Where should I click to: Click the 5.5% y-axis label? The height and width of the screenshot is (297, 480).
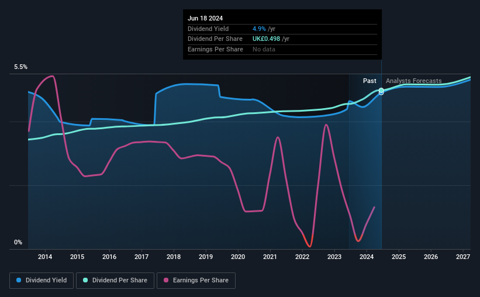click(21, 67)
